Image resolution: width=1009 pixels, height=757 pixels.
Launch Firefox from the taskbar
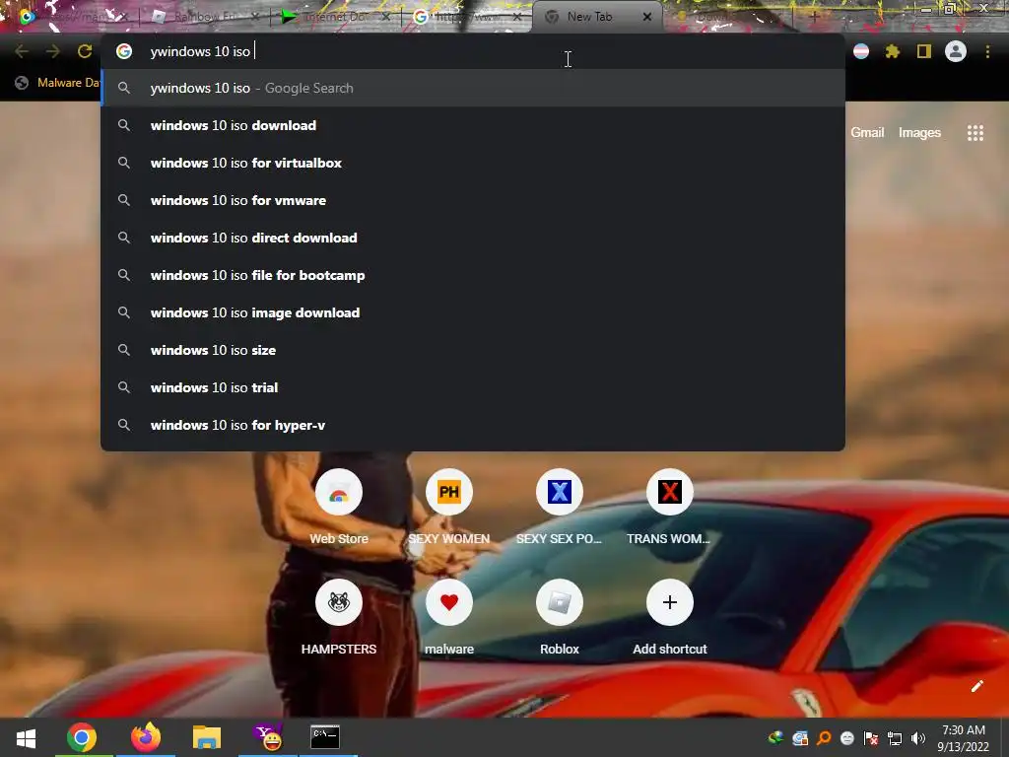click(x=146, y=737)
